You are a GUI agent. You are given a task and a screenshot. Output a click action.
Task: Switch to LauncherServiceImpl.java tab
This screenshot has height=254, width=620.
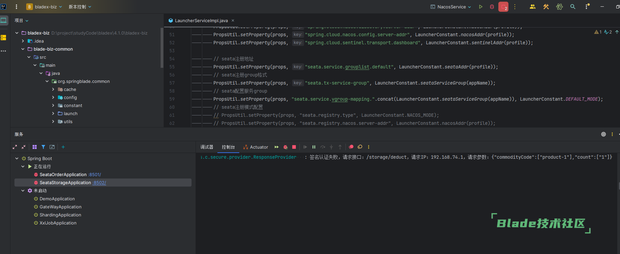tap(201, 20)
